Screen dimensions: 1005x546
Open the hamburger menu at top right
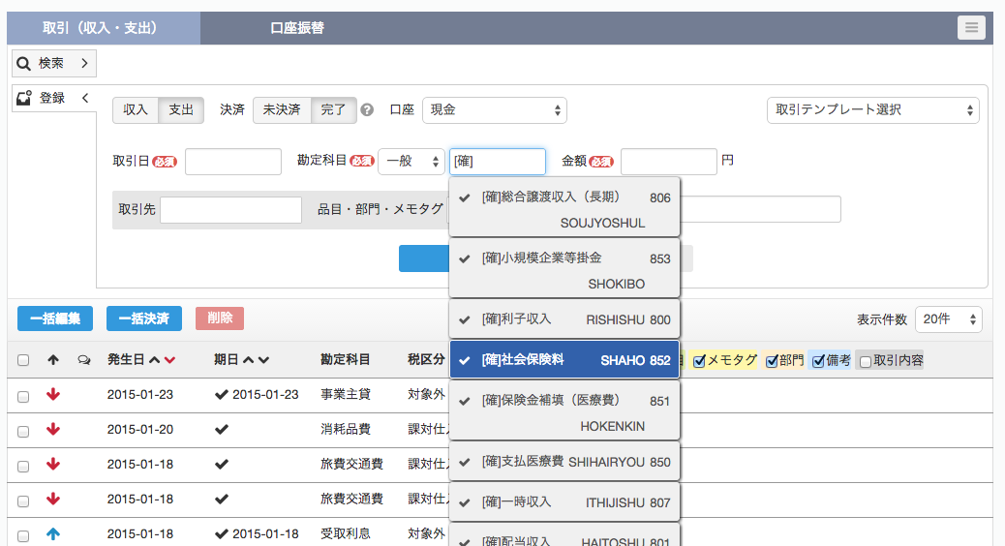(971, 28)
